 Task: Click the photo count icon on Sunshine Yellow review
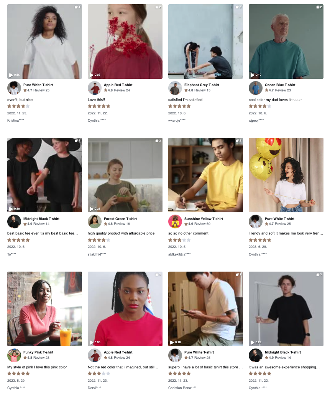(x=238, y=141)
